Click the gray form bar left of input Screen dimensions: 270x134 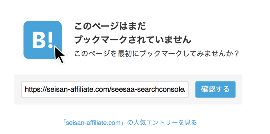(18, 90)
